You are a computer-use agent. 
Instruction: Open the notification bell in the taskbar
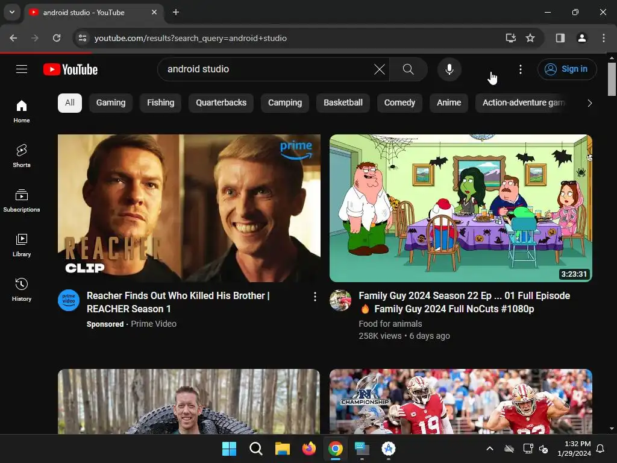coord(601,449)
